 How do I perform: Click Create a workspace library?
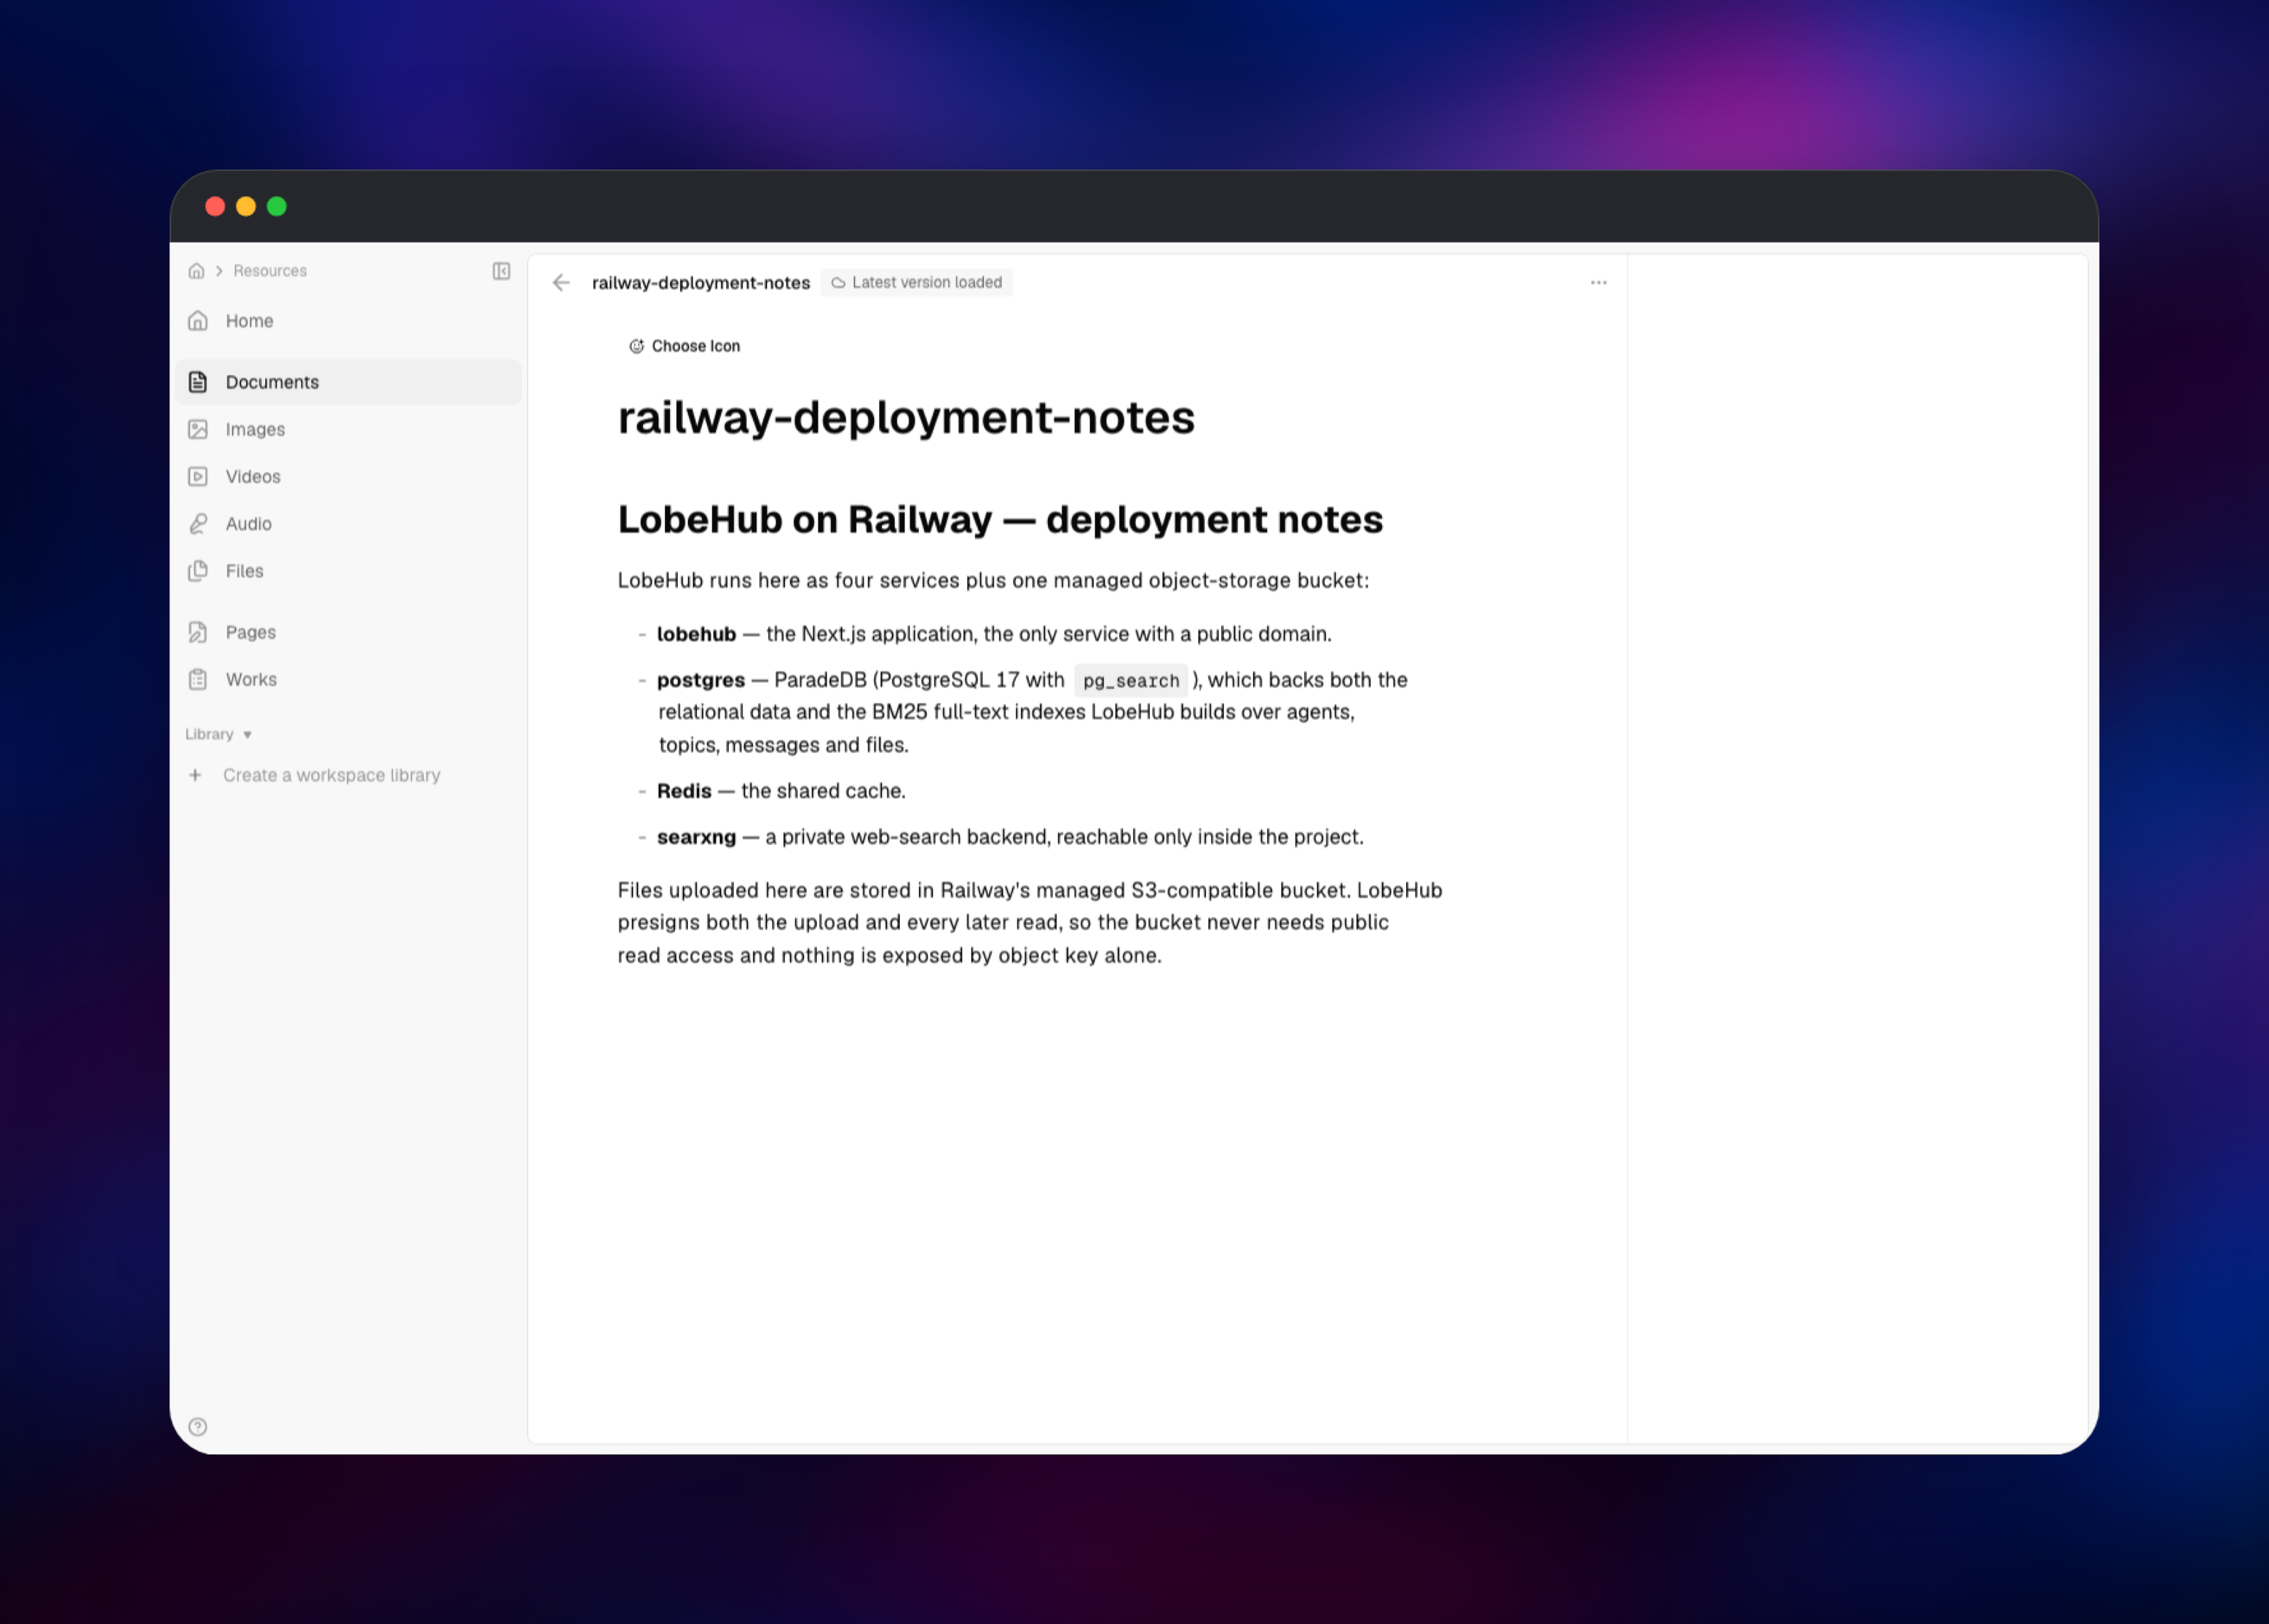pos(331,775)
